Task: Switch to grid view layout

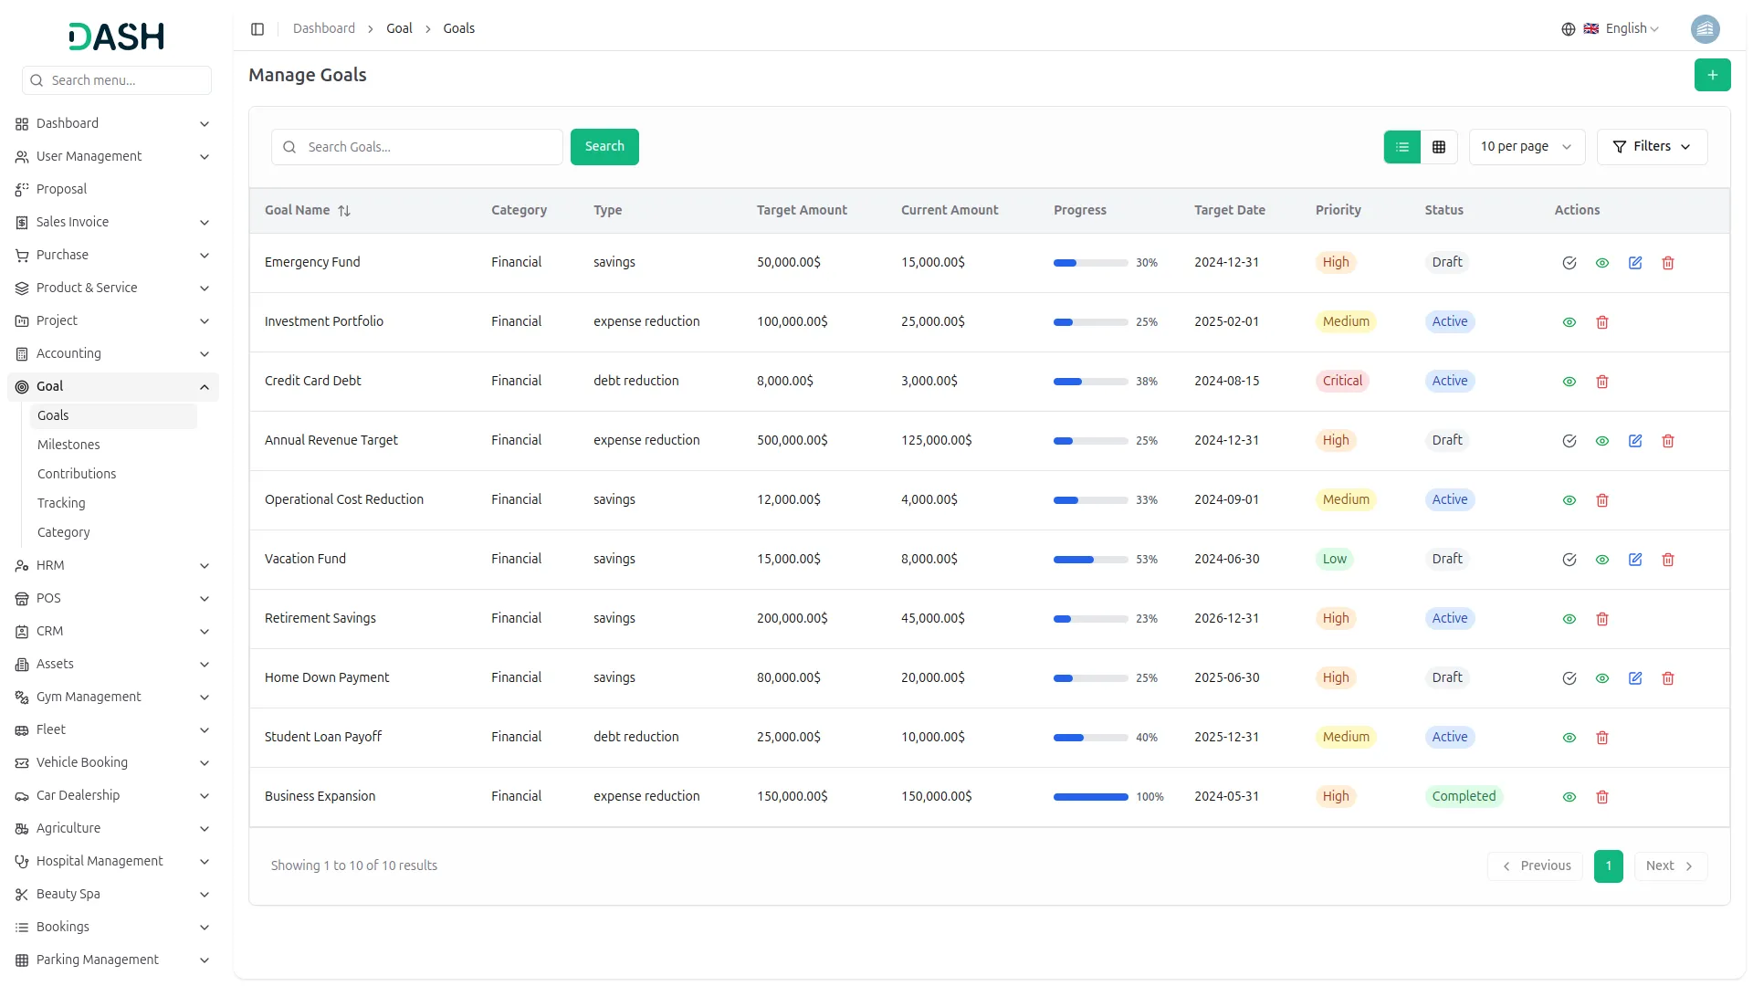Action: [1439, 147]
